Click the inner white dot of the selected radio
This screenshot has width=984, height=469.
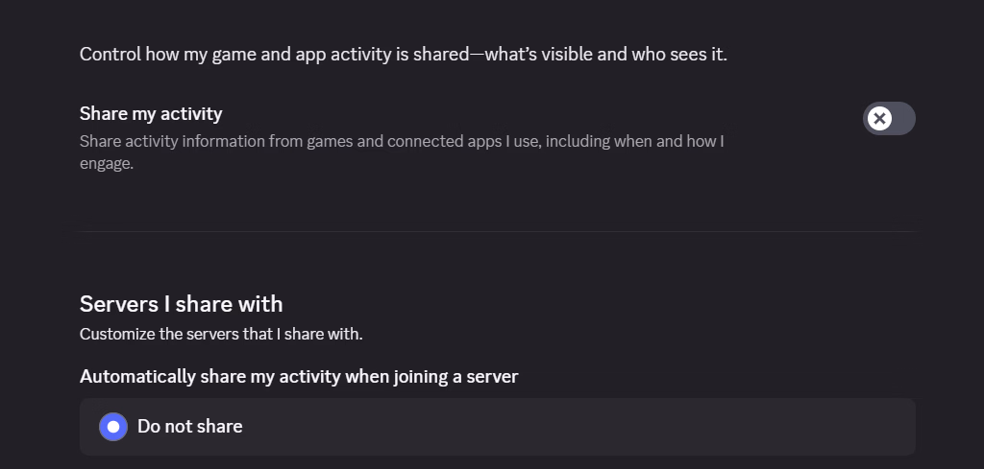click(113, 427)
